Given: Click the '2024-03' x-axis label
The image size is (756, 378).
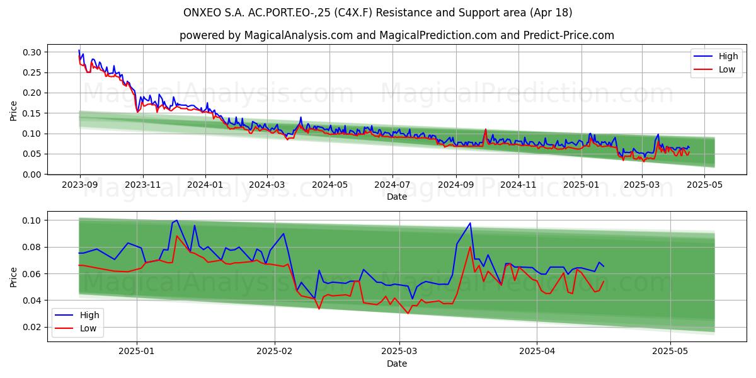Looking at the screenshot, I should [267, 185].
